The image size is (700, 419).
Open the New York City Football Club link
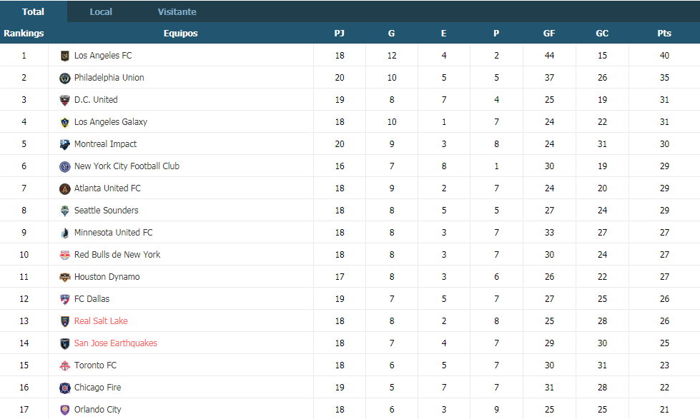127,166
